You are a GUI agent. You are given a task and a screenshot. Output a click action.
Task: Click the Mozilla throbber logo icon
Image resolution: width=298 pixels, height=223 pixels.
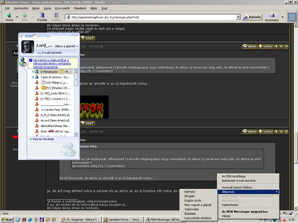pos(292,17)
